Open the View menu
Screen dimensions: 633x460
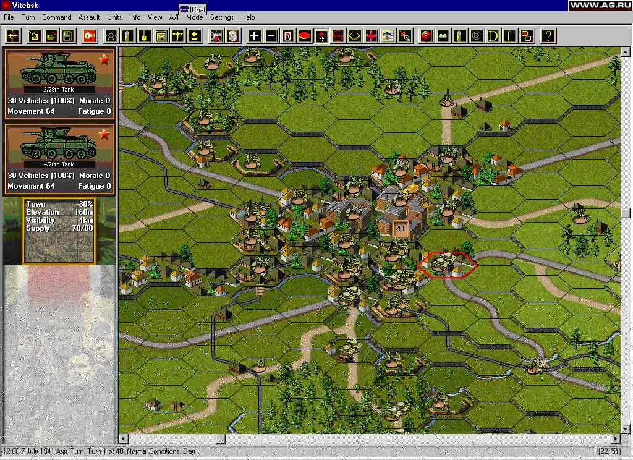point(155,17)
